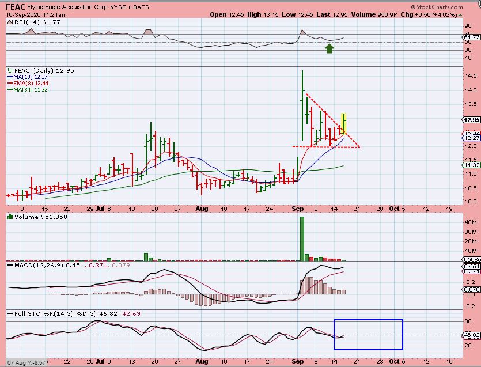481x367 pixels.
Task: Click the 46.82 stochastic value tag on right axis
Action: coord(471,335)
